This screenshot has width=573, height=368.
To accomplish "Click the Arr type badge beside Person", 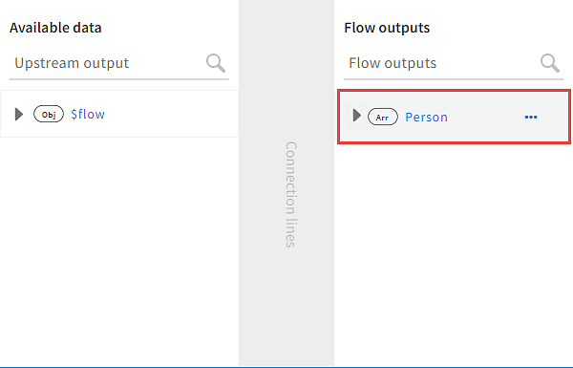I will pyautogui.click(x=383, y=117).
